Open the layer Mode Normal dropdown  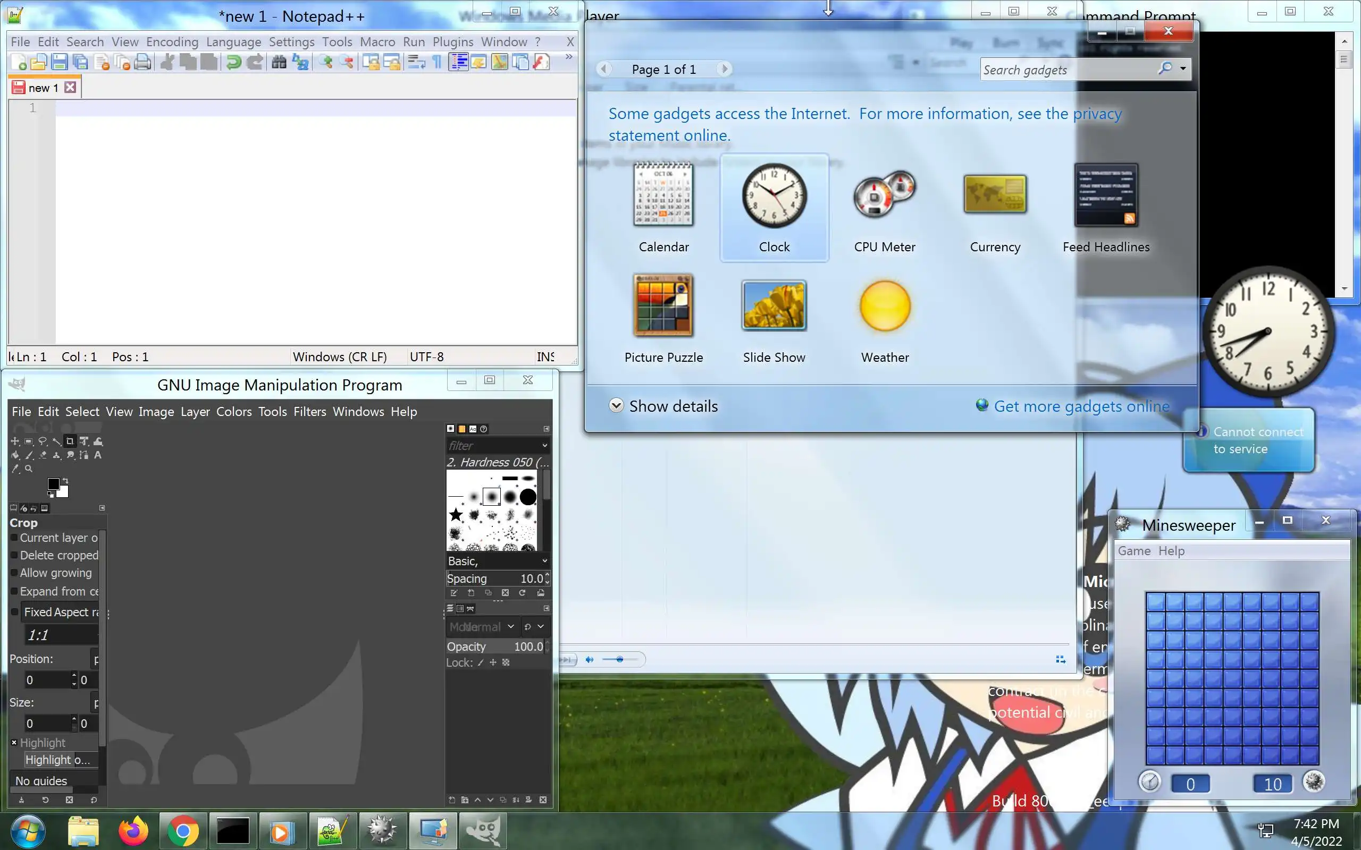(x=484, y=626)
